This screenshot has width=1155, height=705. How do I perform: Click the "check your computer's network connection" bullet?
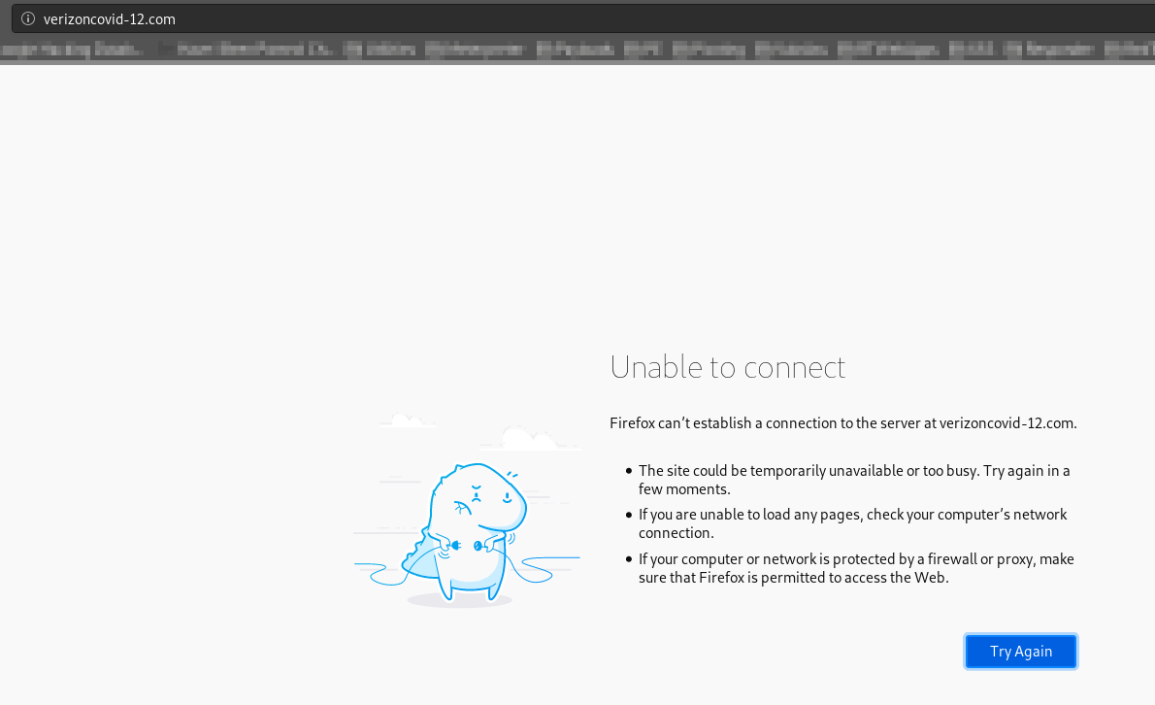852,523
